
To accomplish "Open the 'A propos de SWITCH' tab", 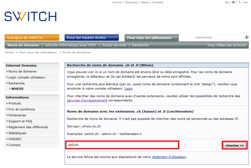I will coord(32,38).
